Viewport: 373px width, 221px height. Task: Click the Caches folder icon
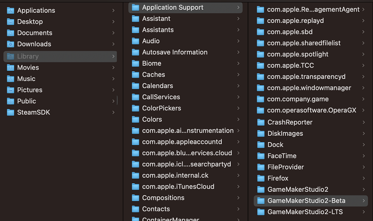(x=136, y=75)
